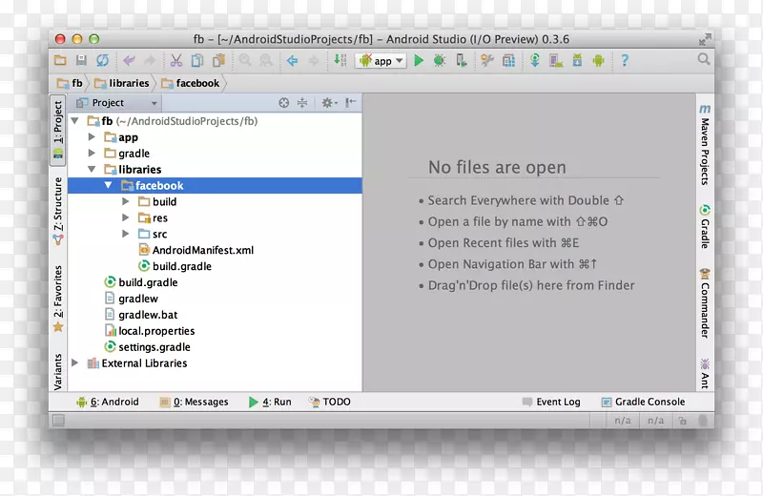This screenshot has height=496, width=763.
Task: Click the Make Project green arrow icon
Action: [340, 60]
